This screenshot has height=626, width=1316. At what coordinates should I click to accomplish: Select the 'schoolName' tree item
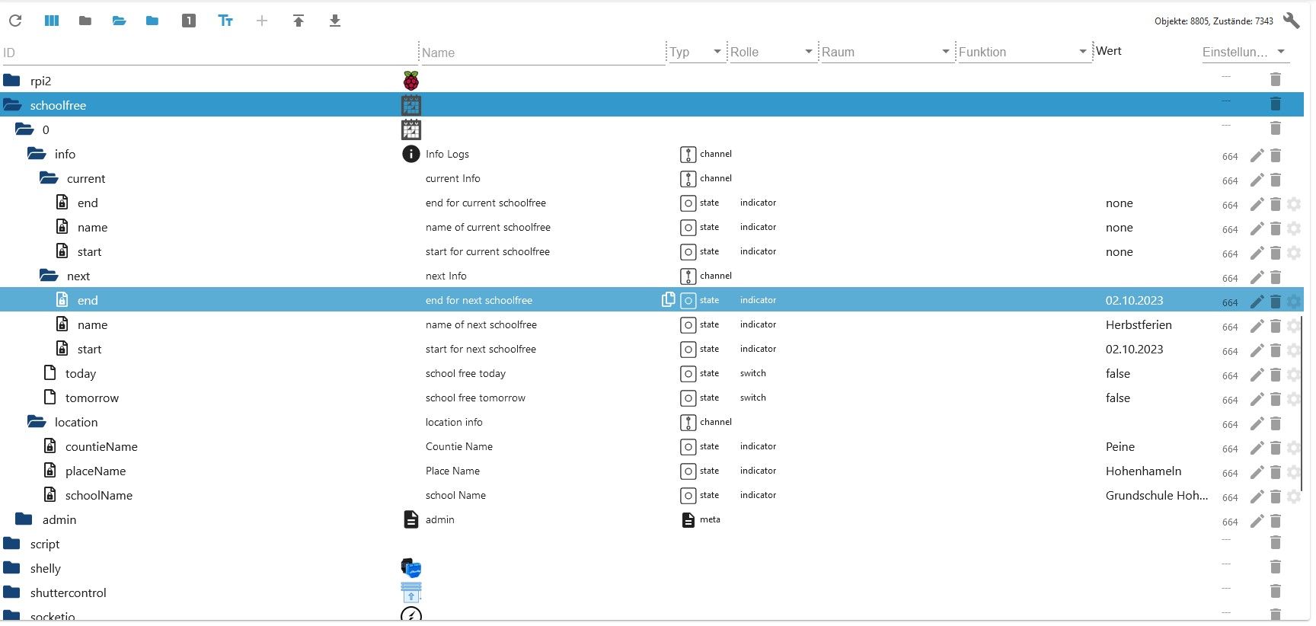point(99,495)
